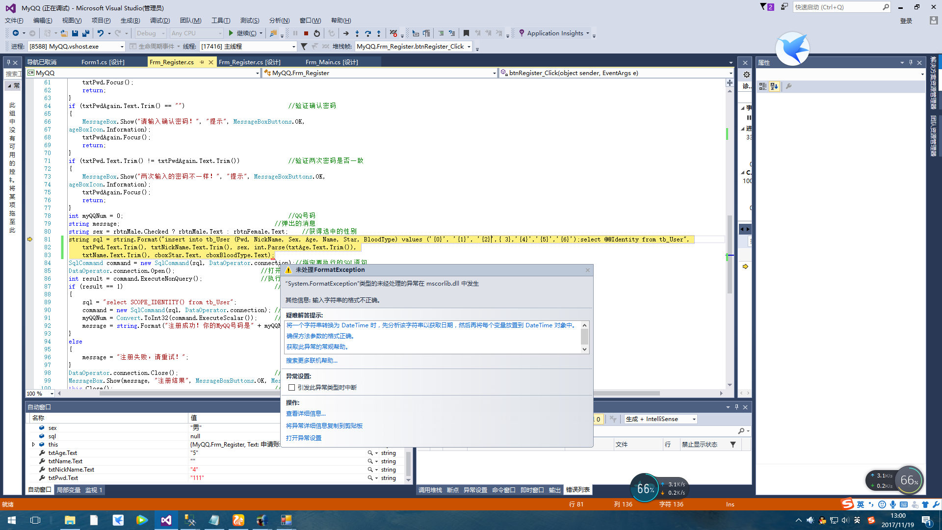The height and width of the screenshot is (530, 942).
Task: Open the Debug configuration dropdown
Action: [x=151, y=33]
